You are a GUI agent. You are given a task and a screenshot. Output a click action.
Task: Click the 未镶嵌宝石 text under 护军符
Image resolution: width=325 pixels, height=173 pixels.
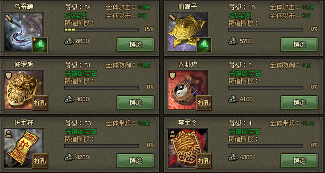point(81,131)
